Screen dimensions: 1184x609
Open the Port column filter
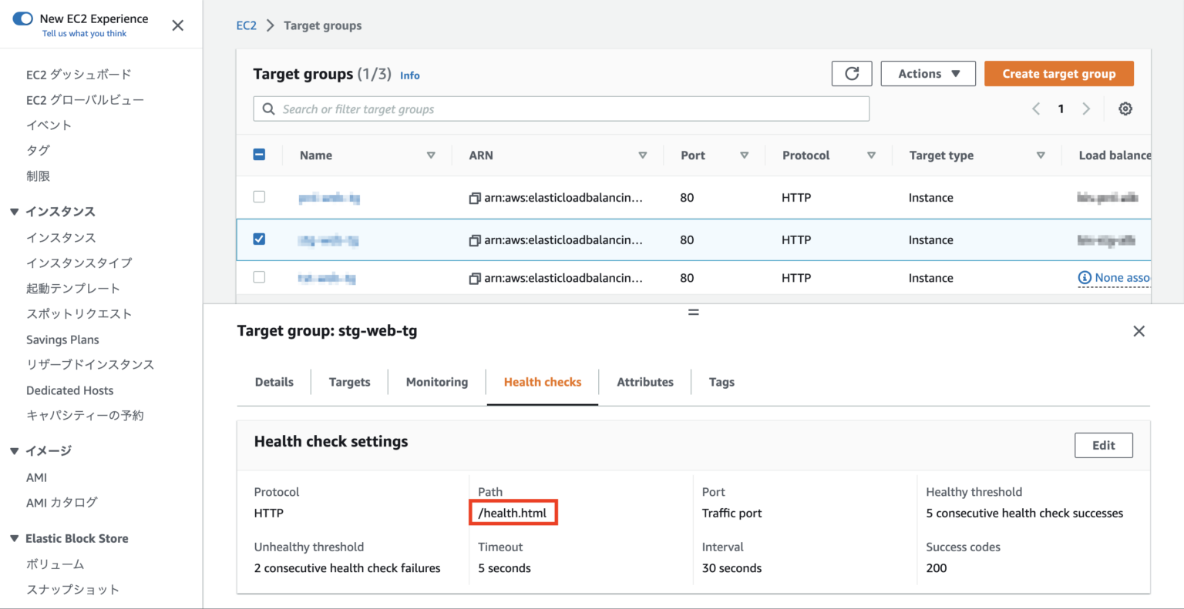click(745, 155)
